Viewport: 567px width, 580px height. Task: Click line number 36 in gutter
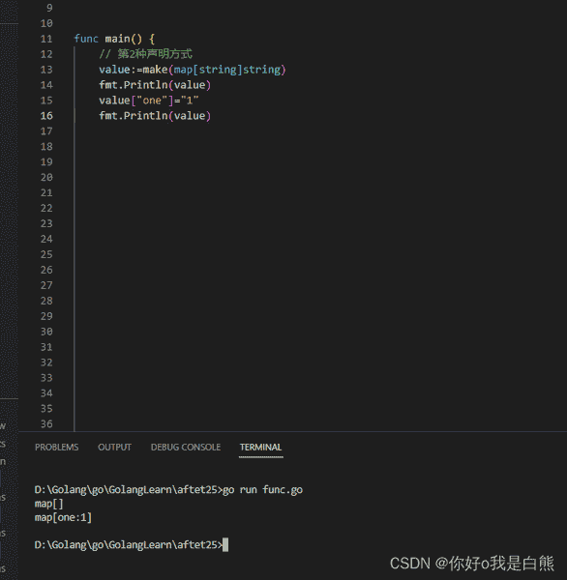[46, 424]
